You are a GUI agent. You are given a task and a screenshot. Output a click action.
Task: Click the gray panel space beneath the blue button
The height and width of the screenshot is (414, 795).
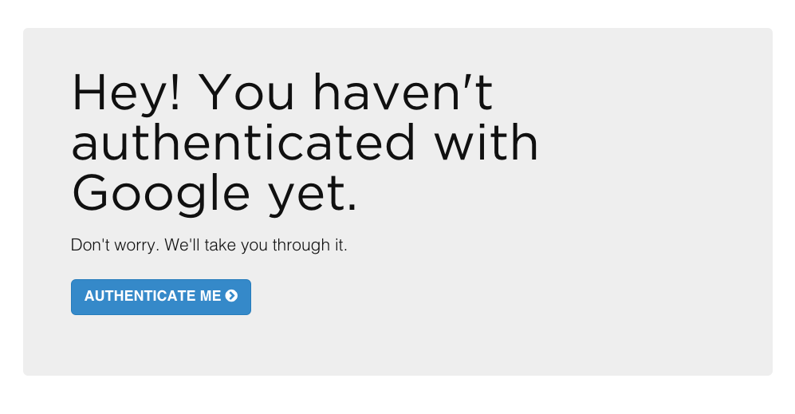(x=161, y=345)
